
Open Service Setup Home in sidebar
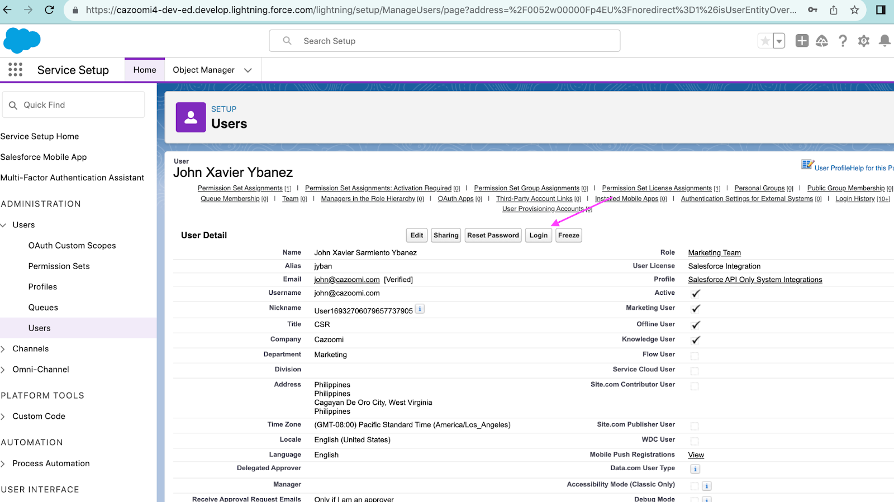click(40, 136)
